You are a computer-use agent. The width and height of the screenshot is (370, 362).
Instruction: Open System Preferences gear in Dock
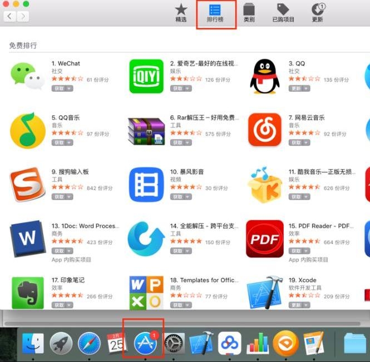[174, 344]
